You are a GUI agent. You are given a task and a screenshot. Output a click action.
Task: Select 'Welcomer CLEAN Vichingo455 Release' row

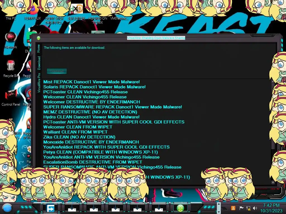(x=85, y=97)
